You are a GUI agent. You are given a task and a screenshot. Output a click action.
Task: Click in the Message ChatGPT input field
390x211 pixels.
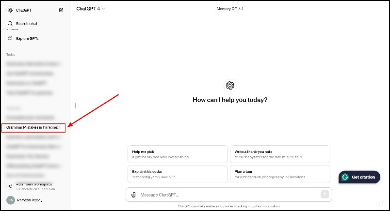tap(229, 195)
